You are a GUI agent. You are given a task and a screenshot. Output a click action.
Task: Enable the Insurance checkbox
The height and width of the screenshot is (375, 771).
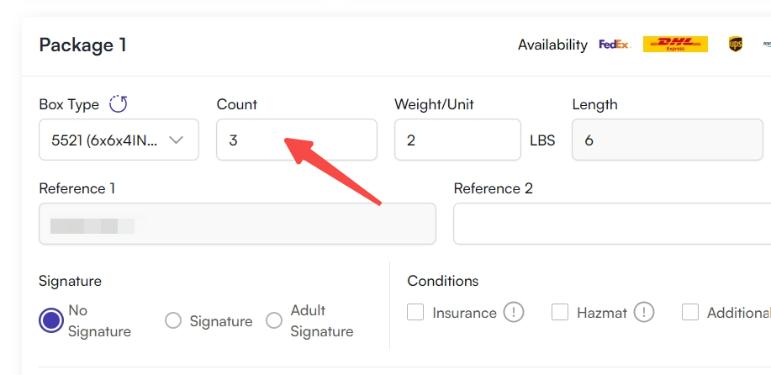coord(415,312)
